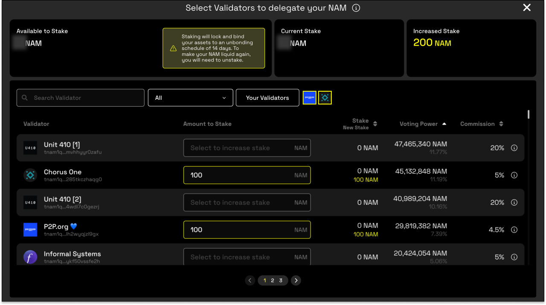546x305 pixels.
Task: Click Unit 410 [1] validator name
Action: tap(62, 145)
